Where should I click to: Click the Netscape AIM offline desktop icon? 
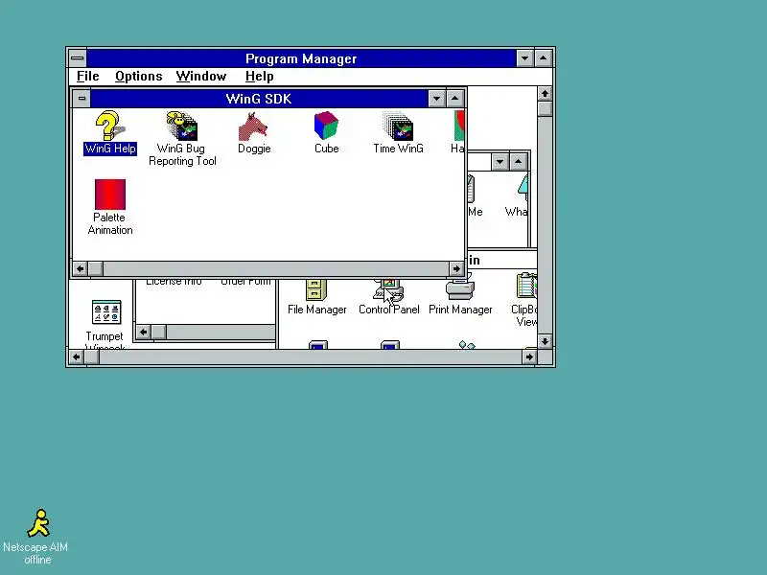35,537
